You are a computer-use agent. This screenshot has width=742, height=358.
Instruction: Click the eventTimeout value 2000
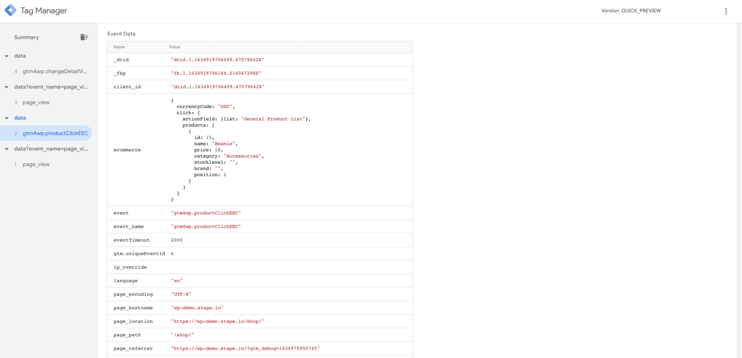tap(177, 240)
